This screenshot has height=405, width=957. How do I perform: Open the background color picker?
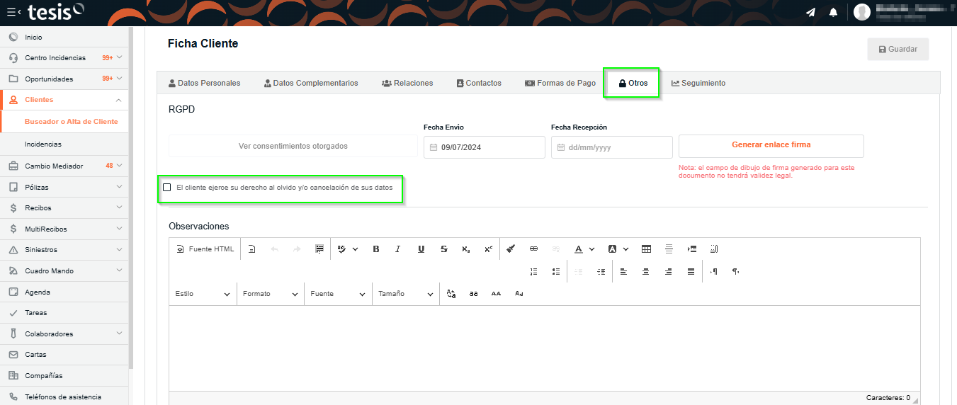[618, 249]
